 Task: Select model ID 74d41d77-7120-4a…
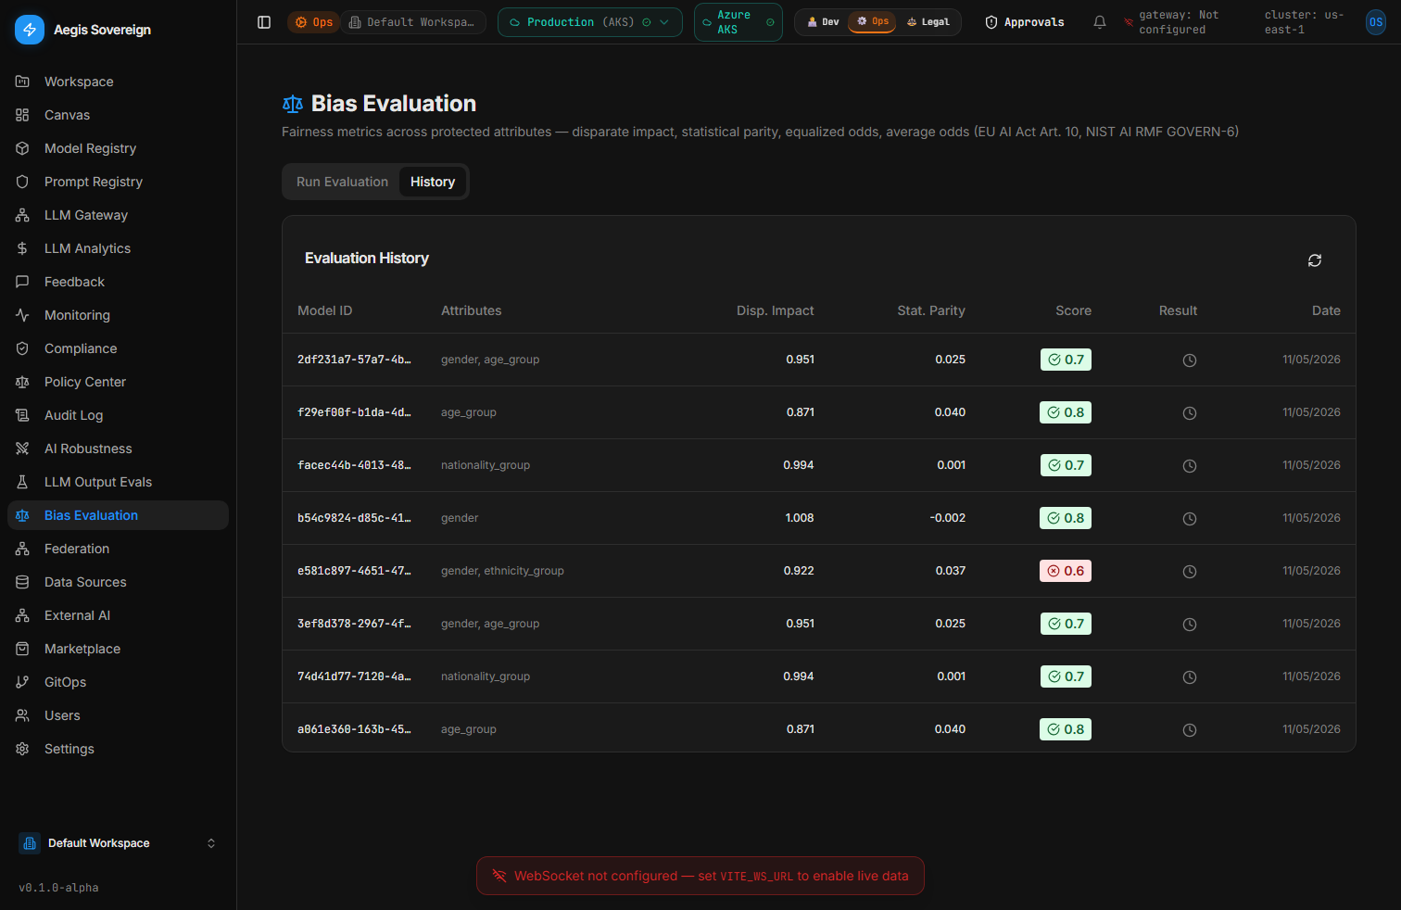pyautogui.click(x=354, y=676)
